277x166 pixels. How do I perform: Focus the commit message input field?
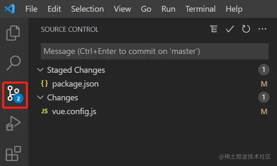155,51
